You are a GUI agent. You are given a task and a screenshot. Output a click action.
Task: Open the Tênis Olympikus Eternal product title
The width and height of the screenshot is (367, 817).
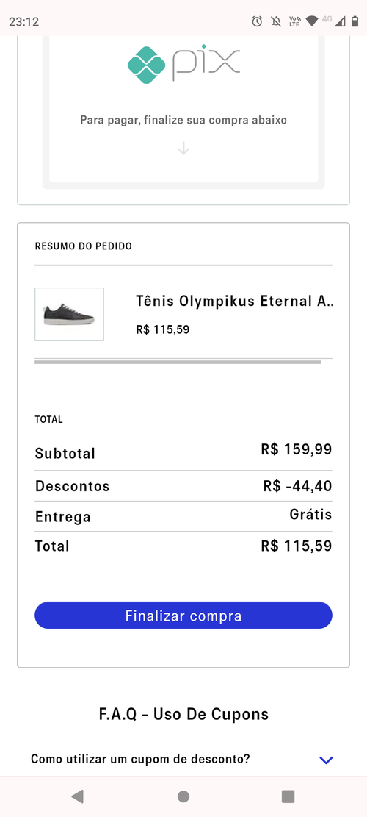pos(234,302)
